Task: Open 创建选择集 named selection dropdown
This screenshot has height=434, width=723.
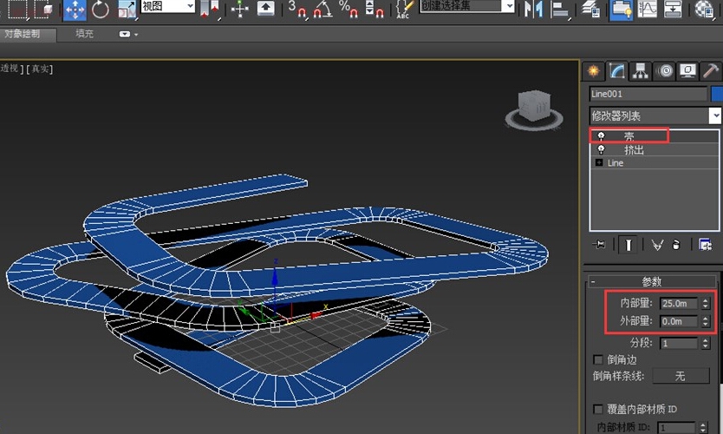Action: coord(467,6)
